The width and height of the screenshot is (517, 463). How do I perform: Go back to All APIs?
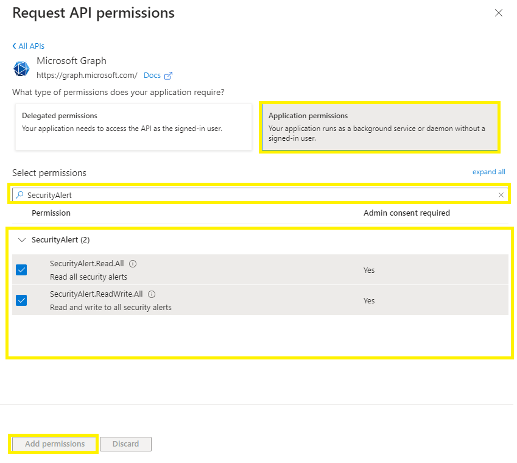tap(28, 46)
